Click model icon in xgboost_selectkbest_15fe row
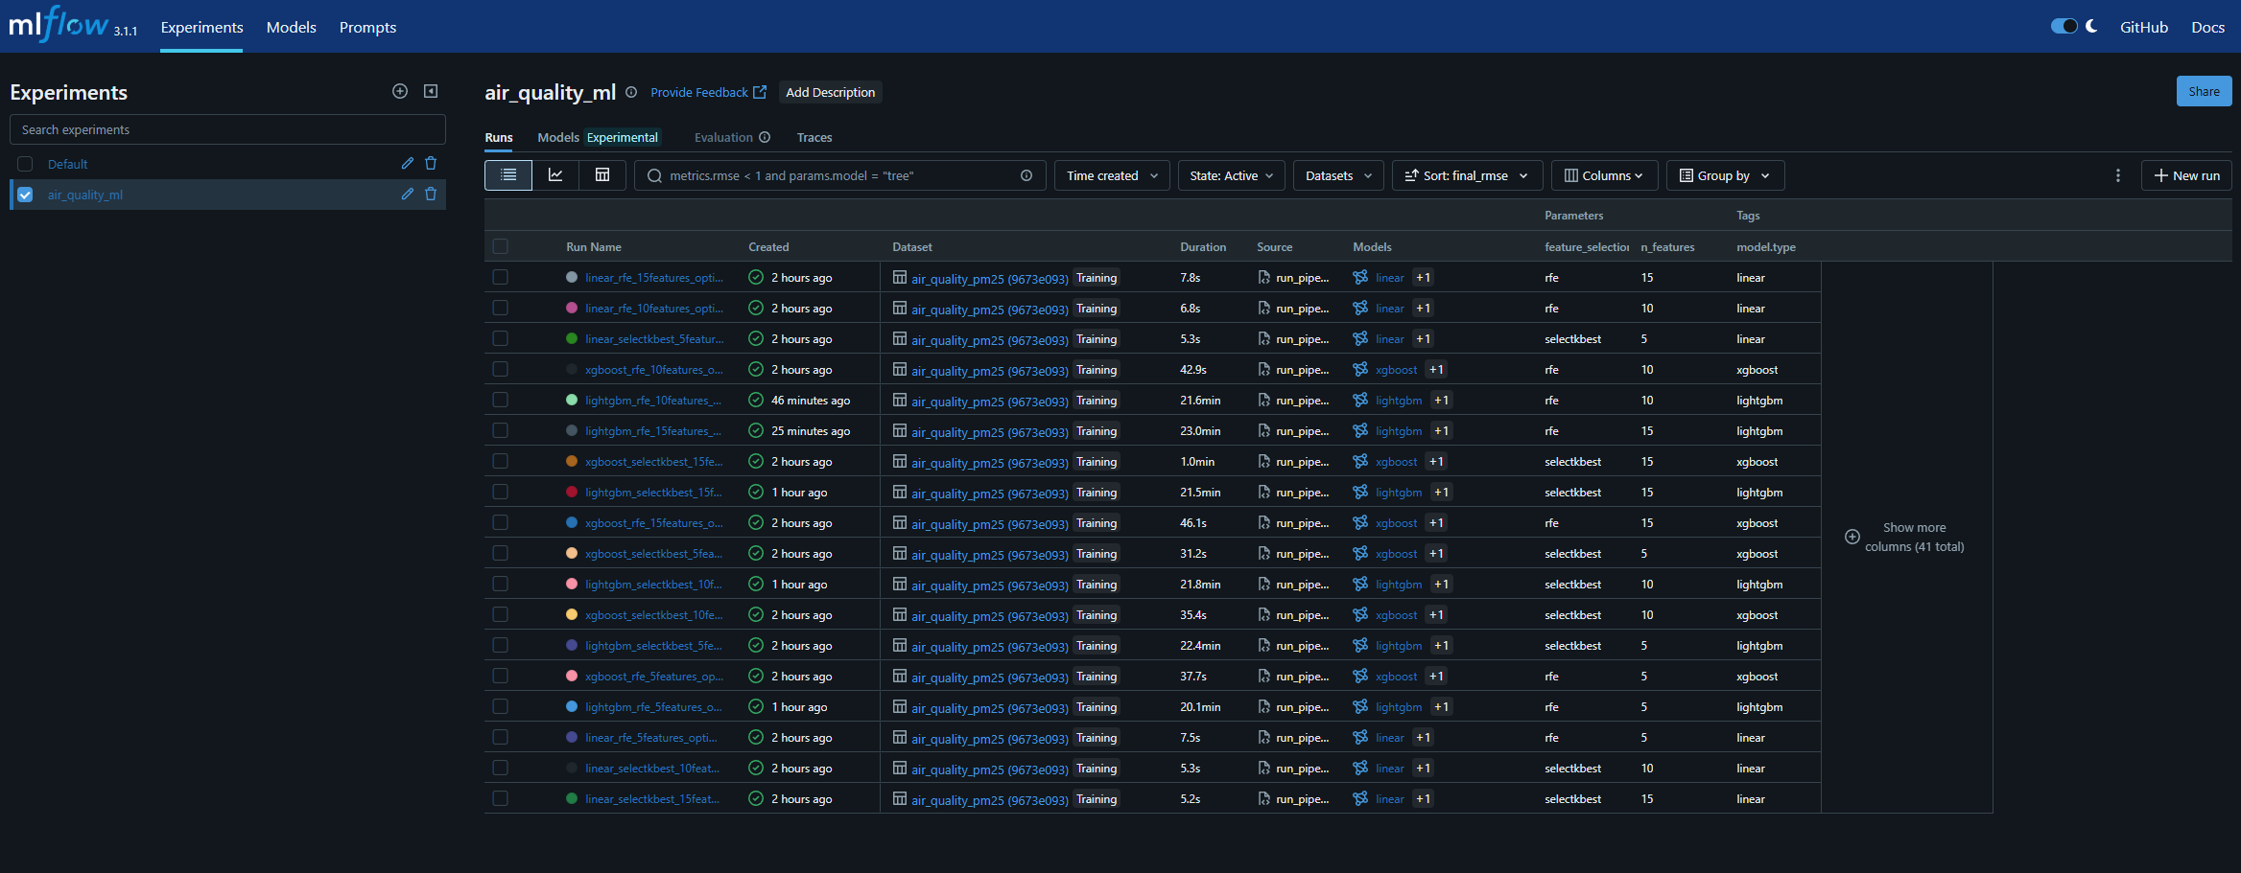Image resolution: width=2241 pixels, height=873 pixels. 1360,462
